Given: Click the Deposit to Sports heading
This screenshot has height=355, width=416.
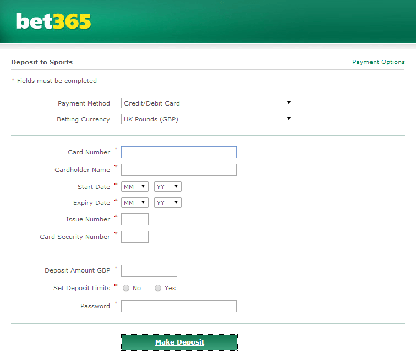Looking at the screenshot, I should 42,62.
